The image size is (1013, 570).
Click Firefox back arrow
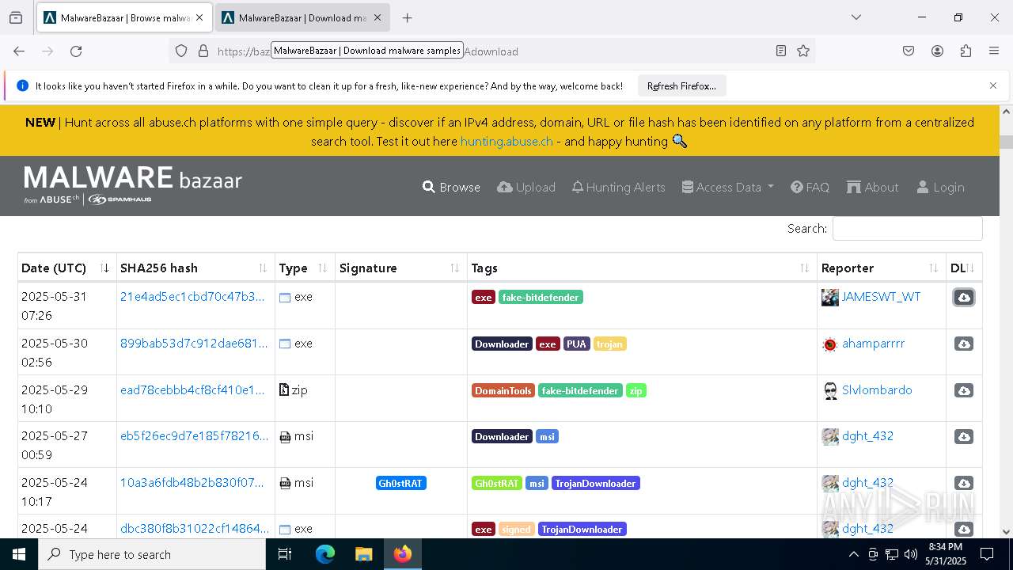19,51
